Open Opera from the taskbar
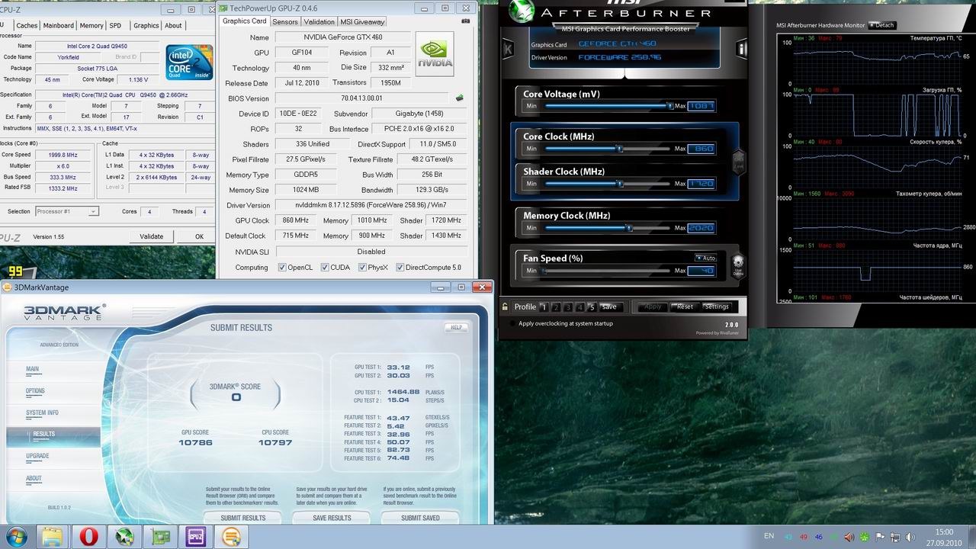 (88, 537)
